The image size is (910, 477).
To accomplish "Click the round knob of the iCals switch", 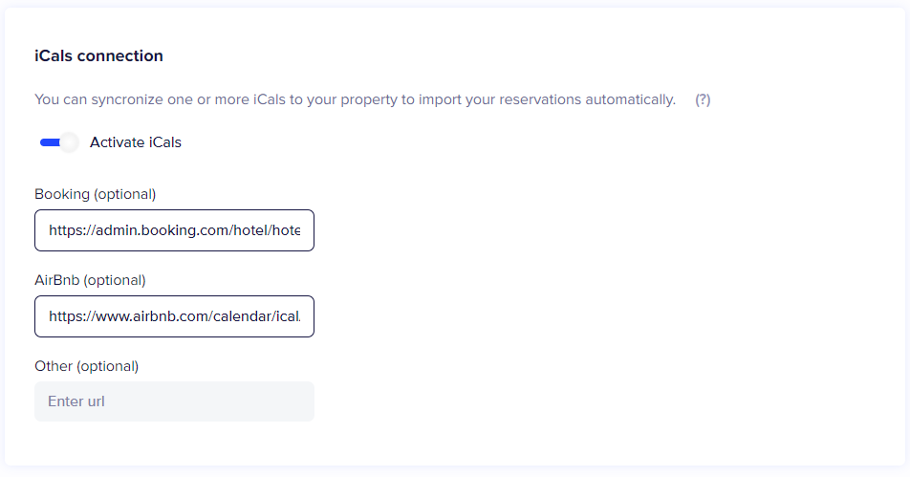I will [x=69, y=142].
